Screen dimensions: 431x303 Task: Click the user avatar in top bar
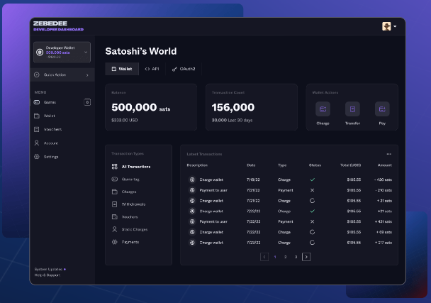pyautogui.click(x=386, y=26)
